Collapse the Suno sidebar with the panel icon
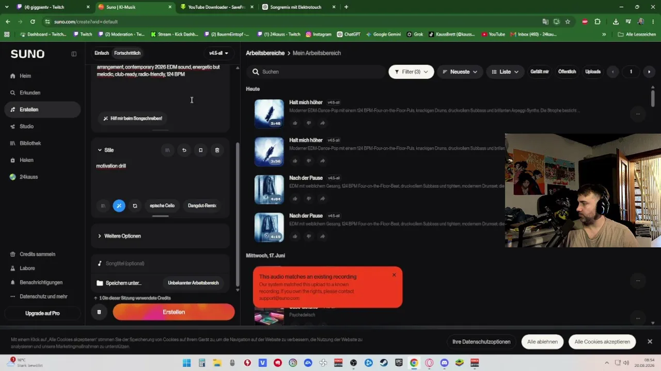The image size is (661, 371). 74,54
